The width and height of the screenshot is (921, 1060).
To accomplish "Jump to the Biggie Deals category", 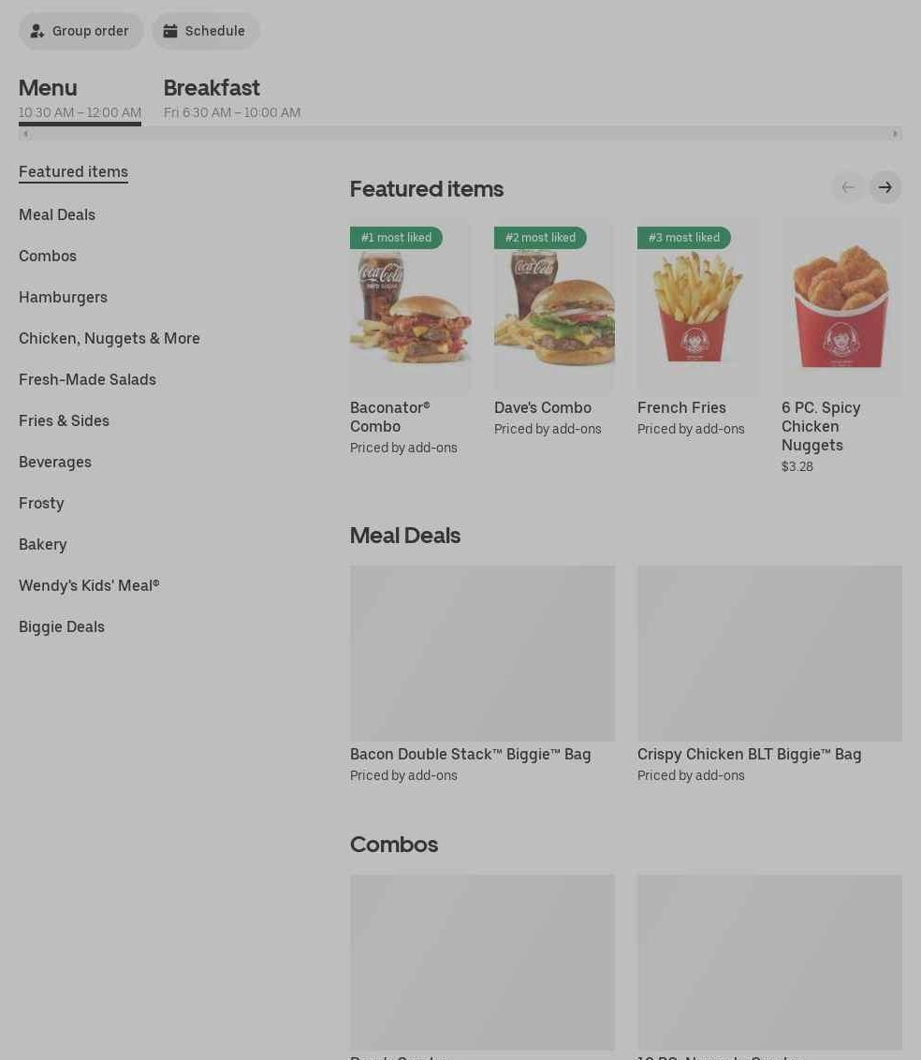I will 62,627.
